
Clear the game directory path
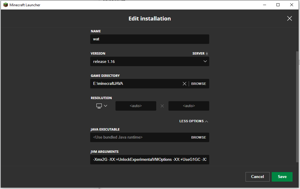[185, 84]
